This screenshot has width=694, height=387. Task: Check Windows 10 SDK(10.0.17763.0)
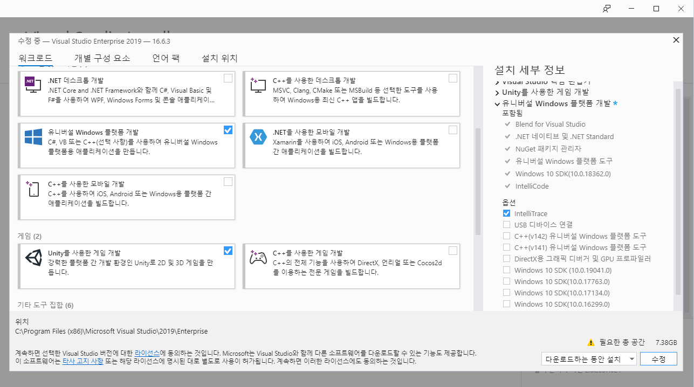[x=506, y=281]
